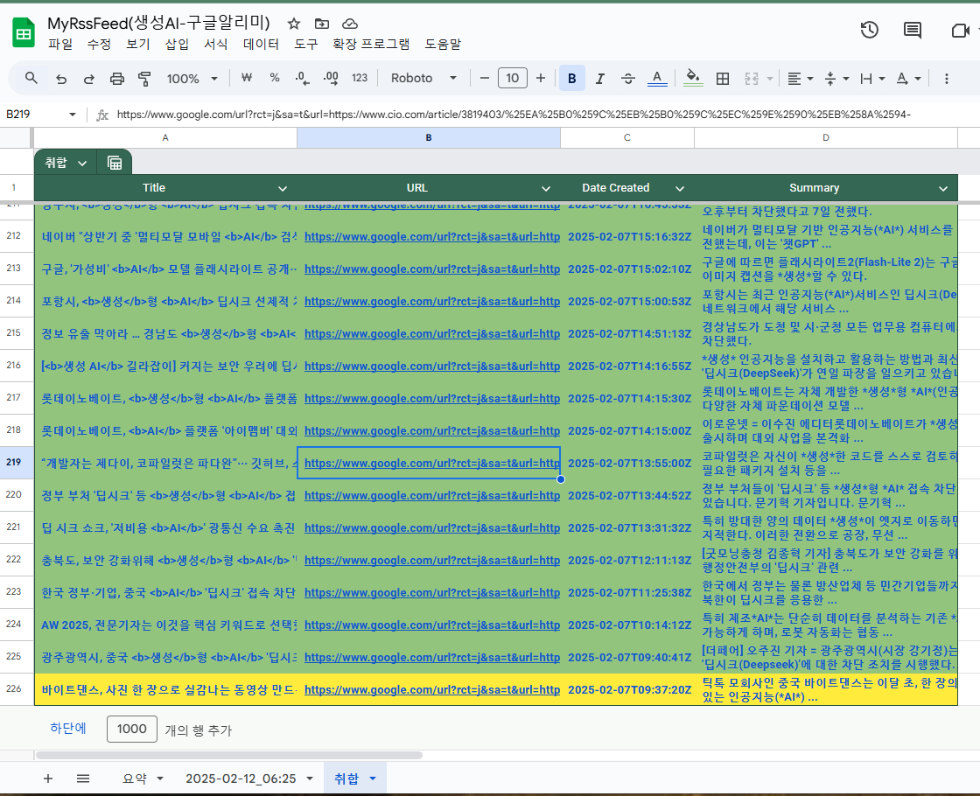This screenshot has height=796, width=980.
Task: Check the cloud save status icon
Action: pyautogui.click(x=350, y=24)
